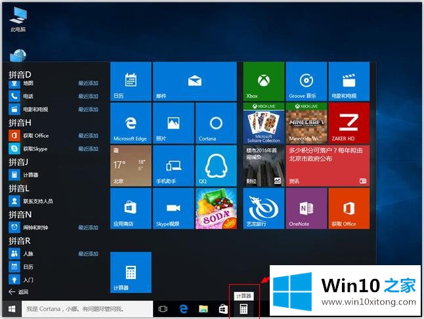
Task: Open the Photos (照片) tile
Action: 173,123
